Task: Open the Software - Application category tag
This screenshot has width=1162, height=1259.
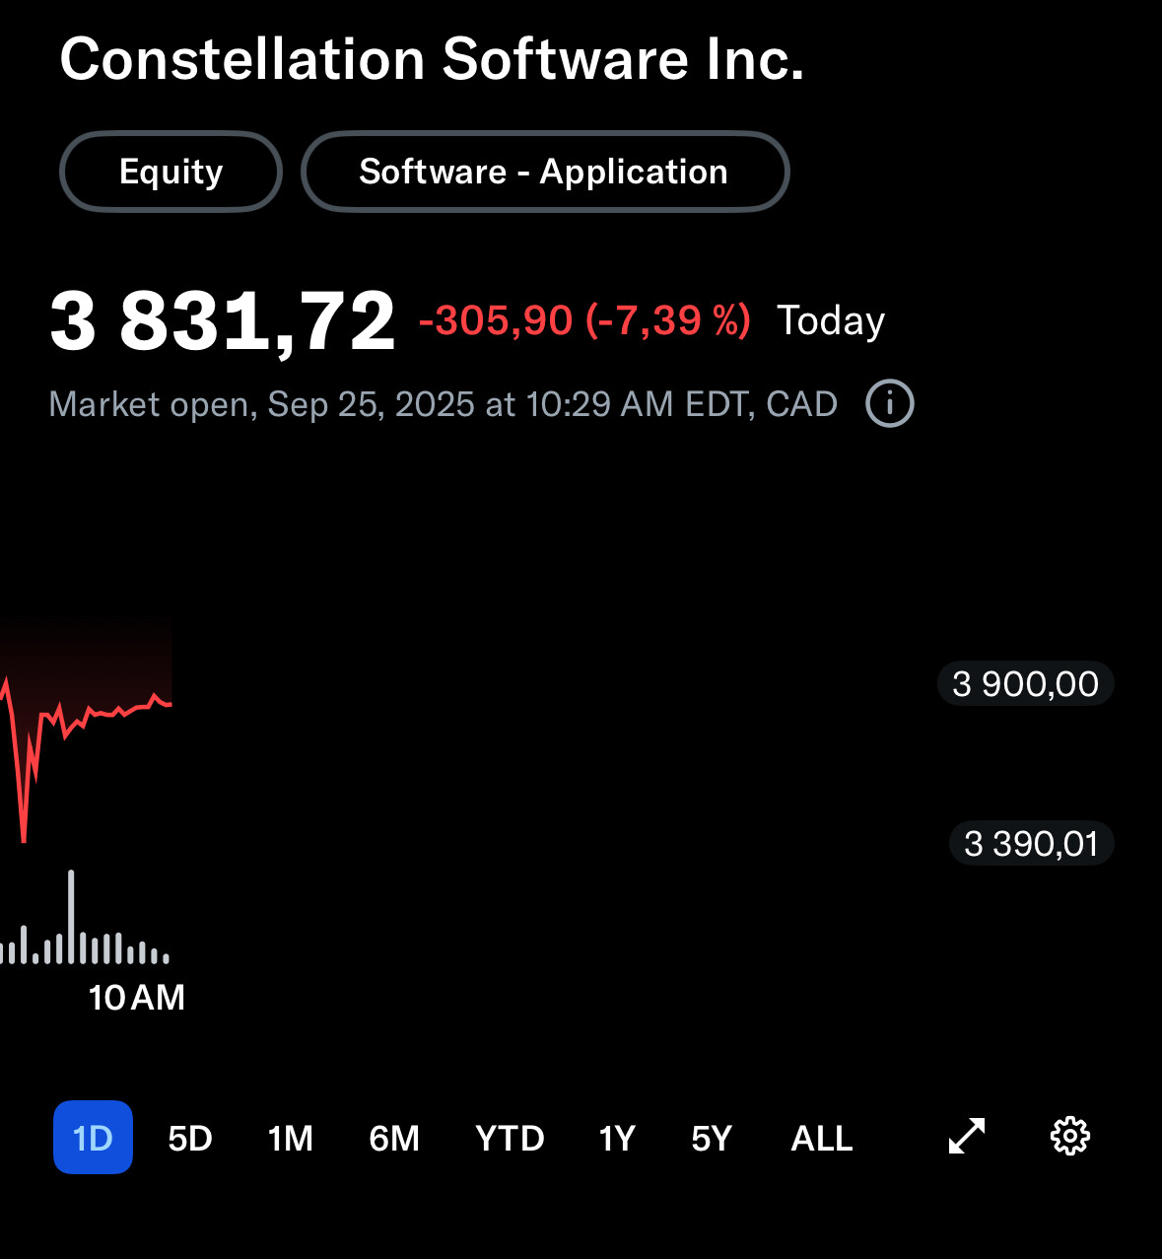Action: (544, 172)
